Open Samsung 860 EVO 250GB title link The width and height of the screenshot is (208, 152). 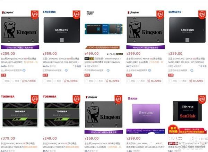187,60
